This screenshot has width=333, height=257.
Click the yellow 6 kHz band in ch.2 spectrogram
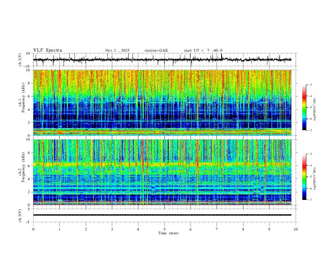(x=162, y=164)
